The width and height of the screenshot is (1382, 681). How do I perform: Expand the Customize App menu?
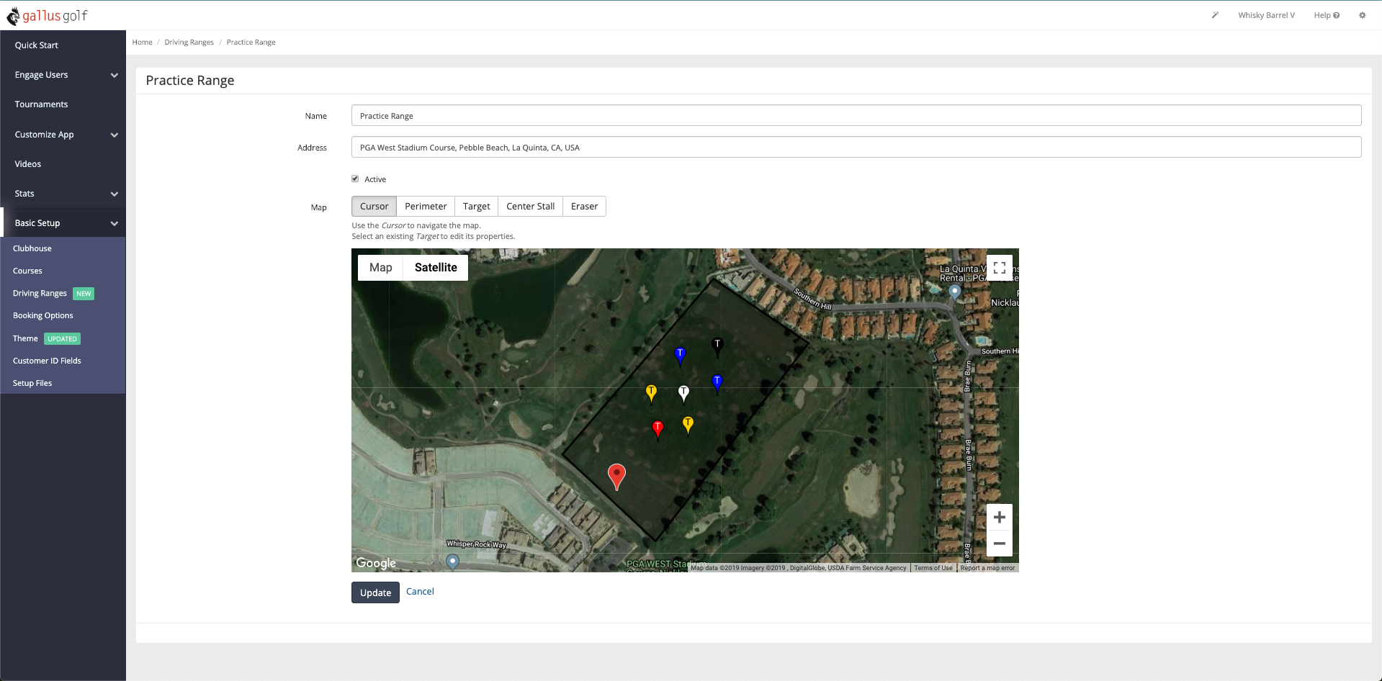63,135
